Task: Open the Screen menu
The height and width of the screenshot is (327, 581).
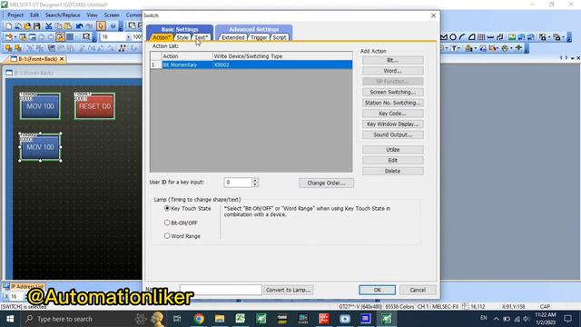Action: [x=112, y=15]
